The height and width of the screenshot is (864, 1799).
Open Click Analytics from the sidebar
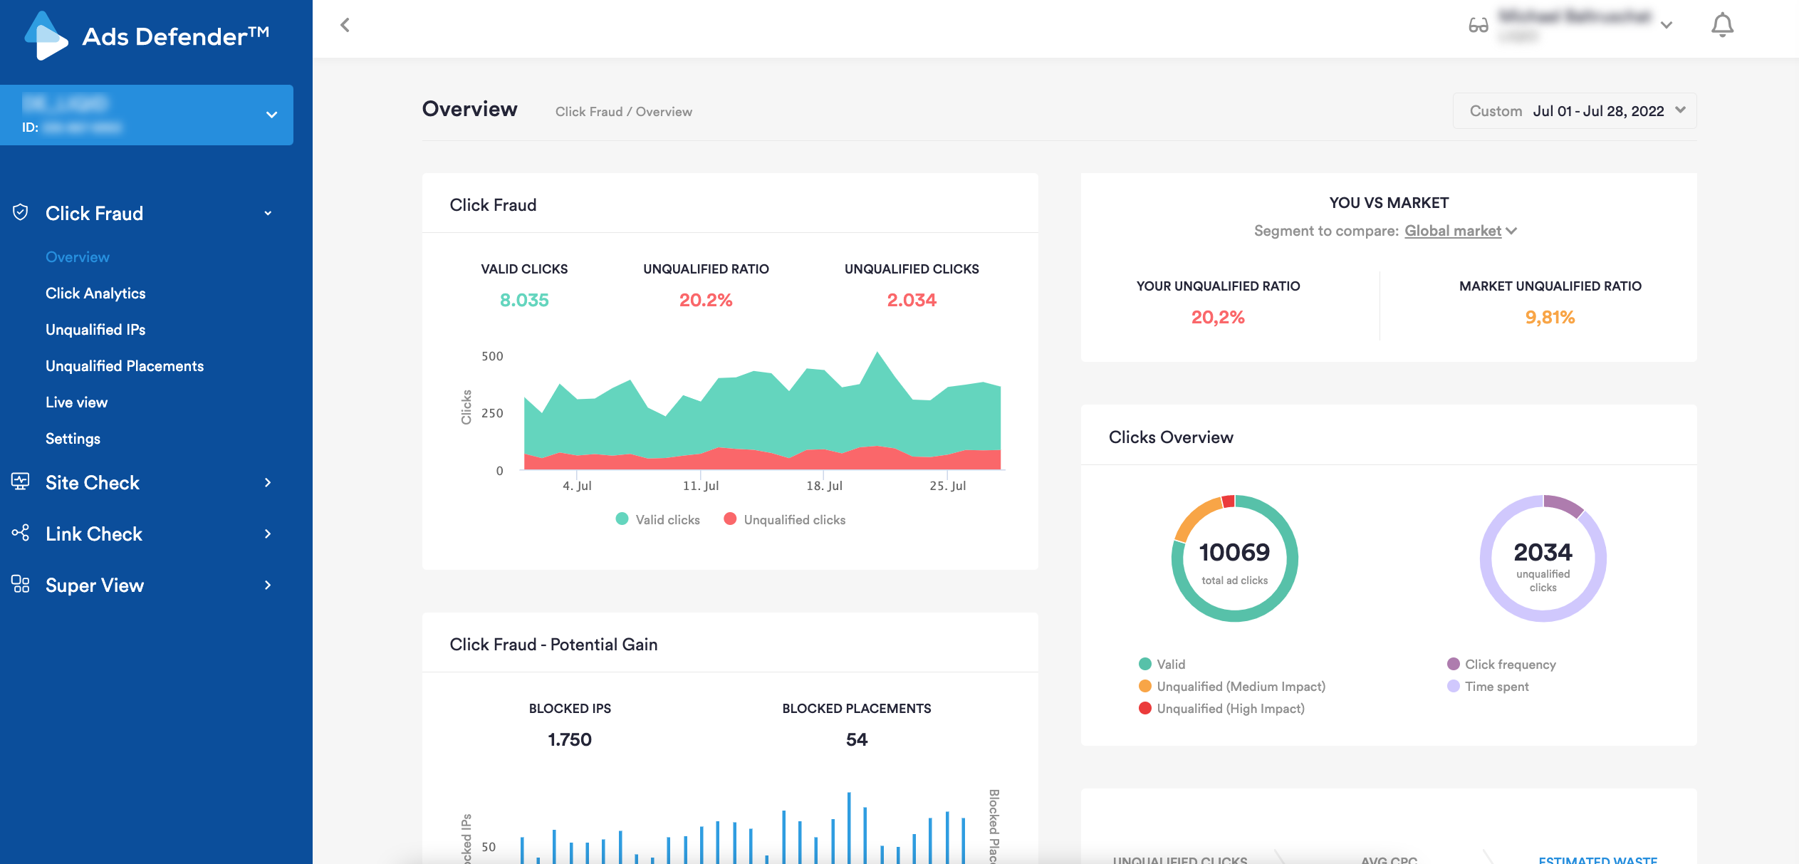coord(95,293)
